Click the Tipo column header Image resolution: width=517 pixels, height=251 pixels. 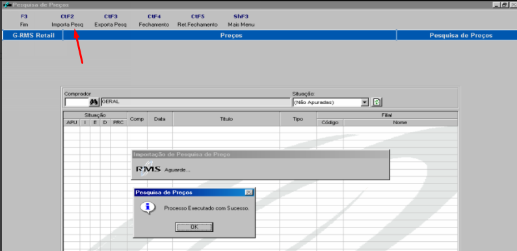[298, 119]
